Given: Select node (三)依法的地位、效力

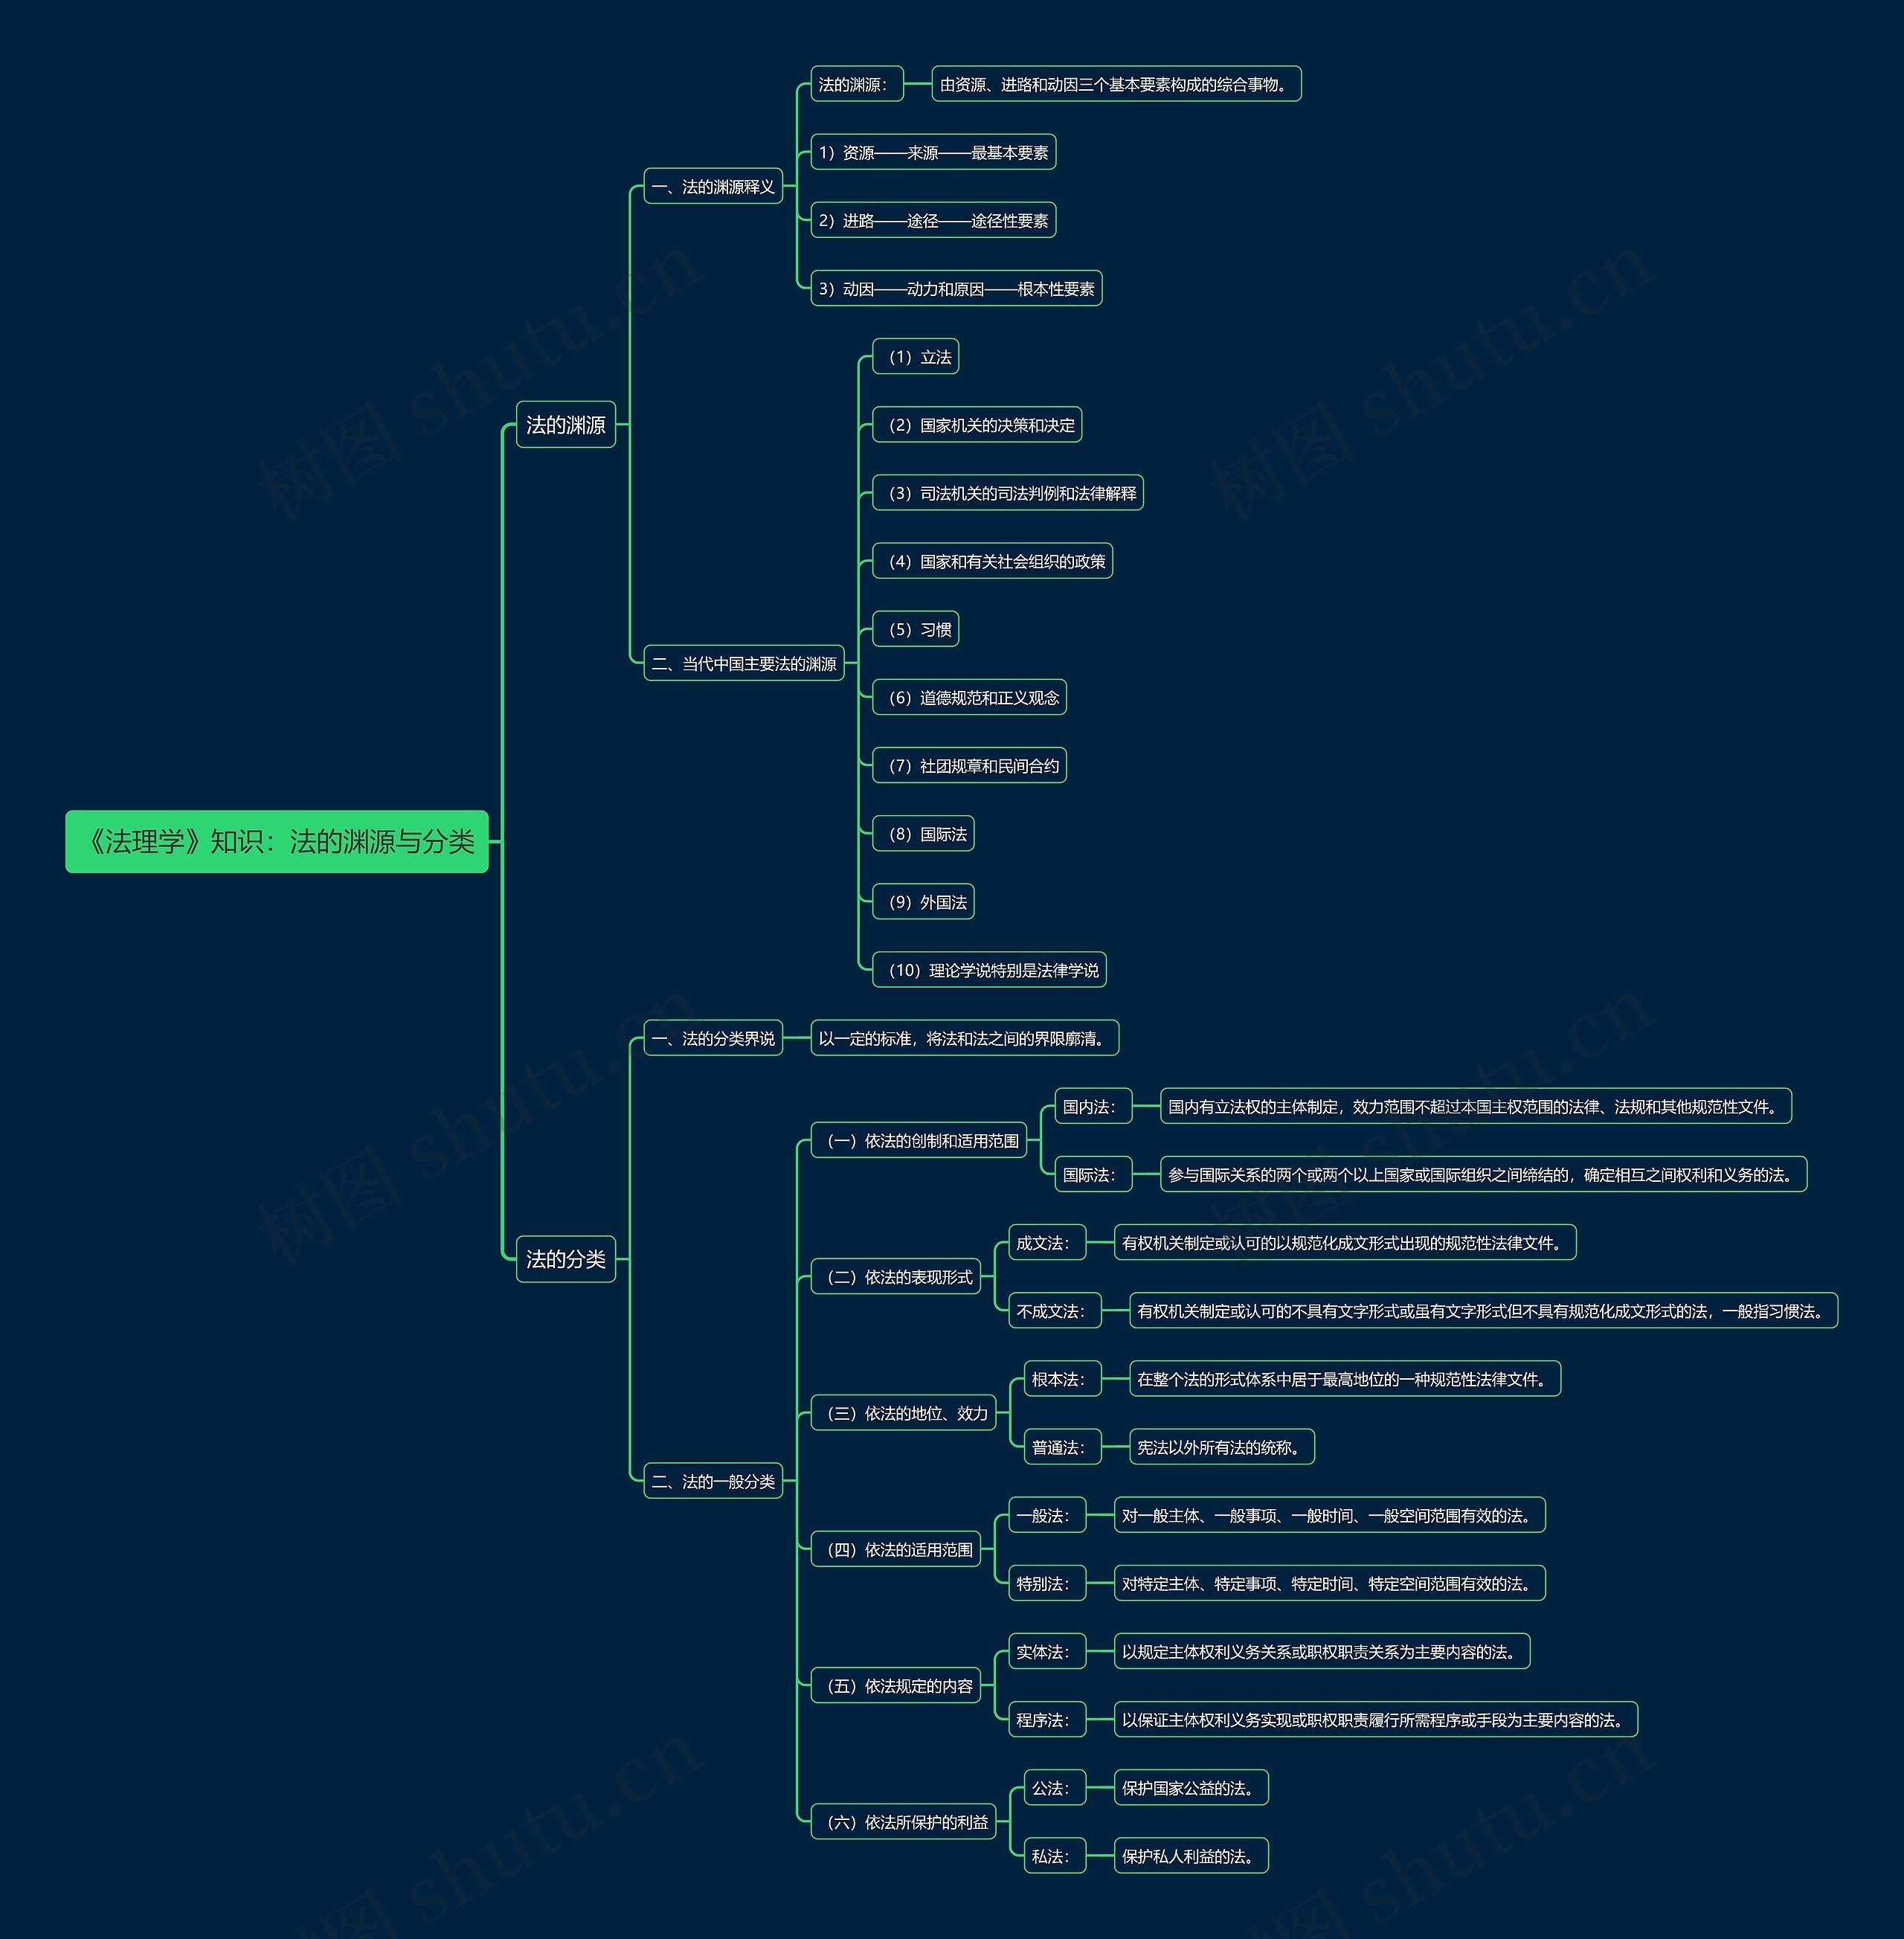Looking at the screenshot, I should click(x=903, y=1413).
